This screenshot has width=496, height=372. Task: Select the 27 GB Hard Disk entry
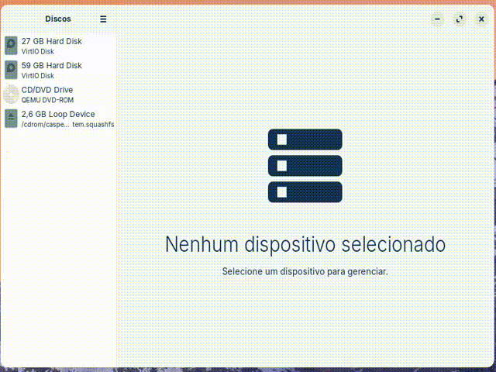pos(51,41)
